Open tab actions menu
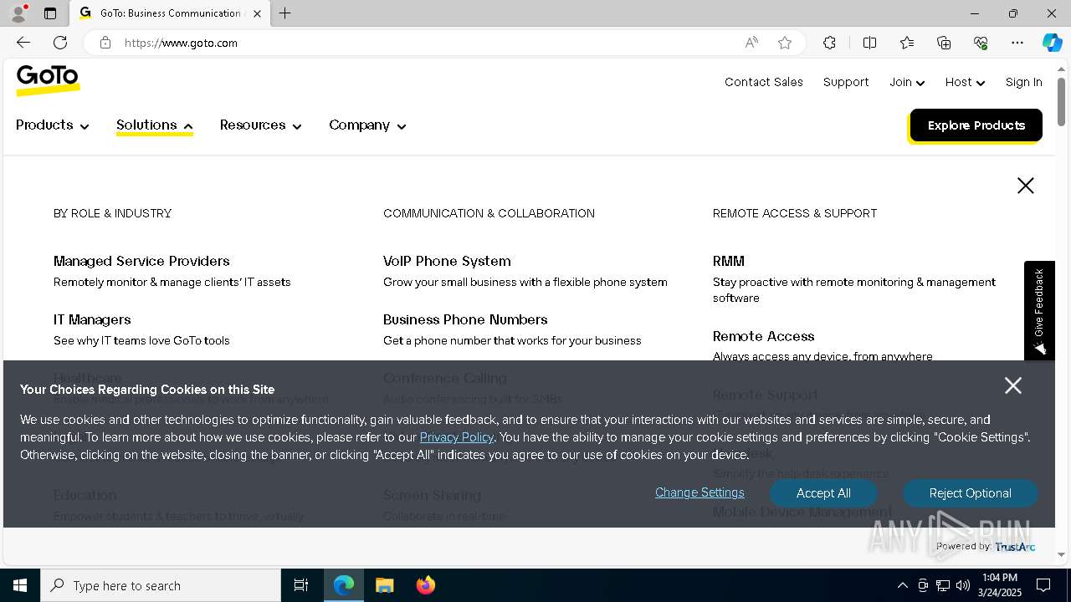The height and width of the screenshot is (602, 1071). click(50, 13)
